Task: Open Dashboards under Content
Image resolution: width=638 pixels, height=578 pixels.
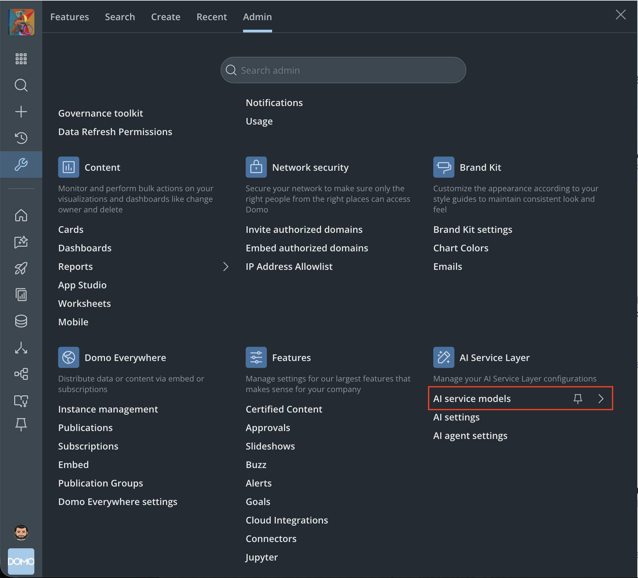Action: point(85,248)
